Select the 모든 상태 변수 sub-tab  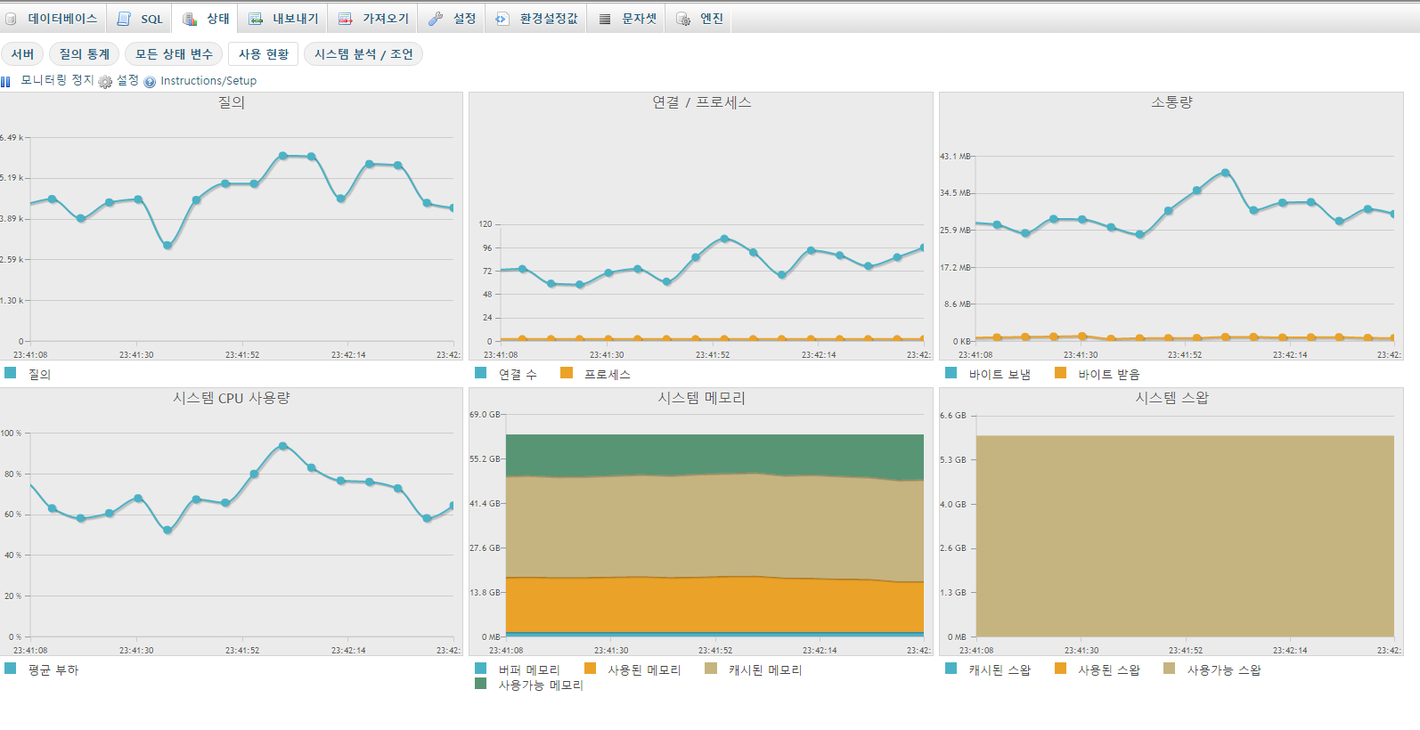[x=174, y=54]
